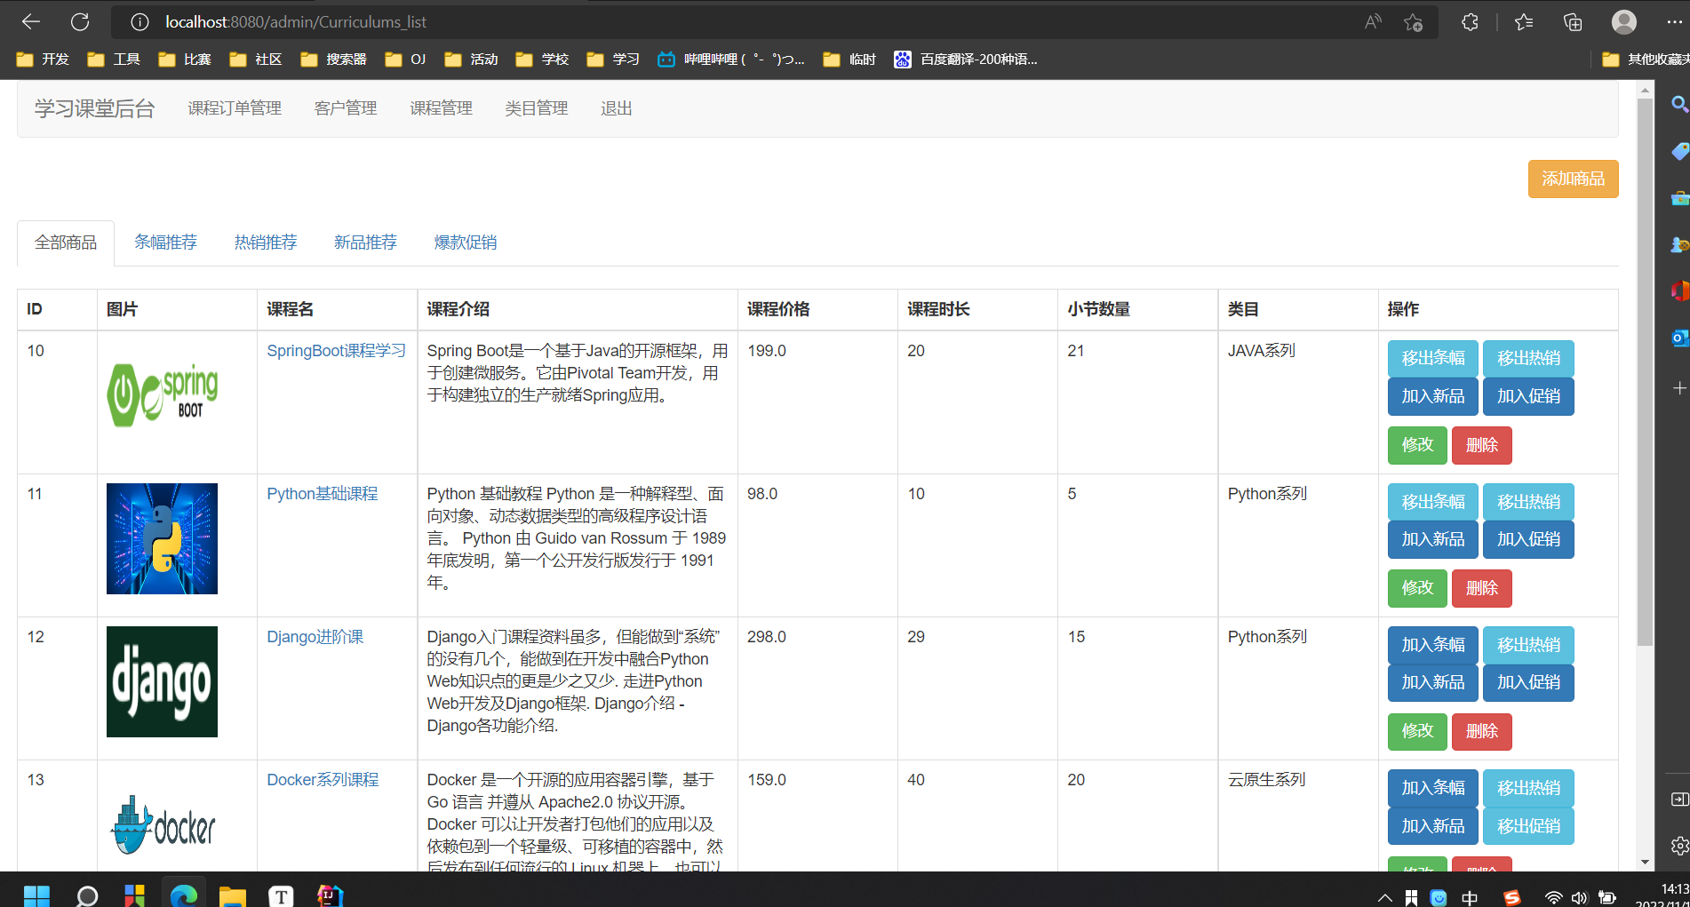Open the collections icon
This screenshot has height=907, width=1690.
click(1573, 22)
